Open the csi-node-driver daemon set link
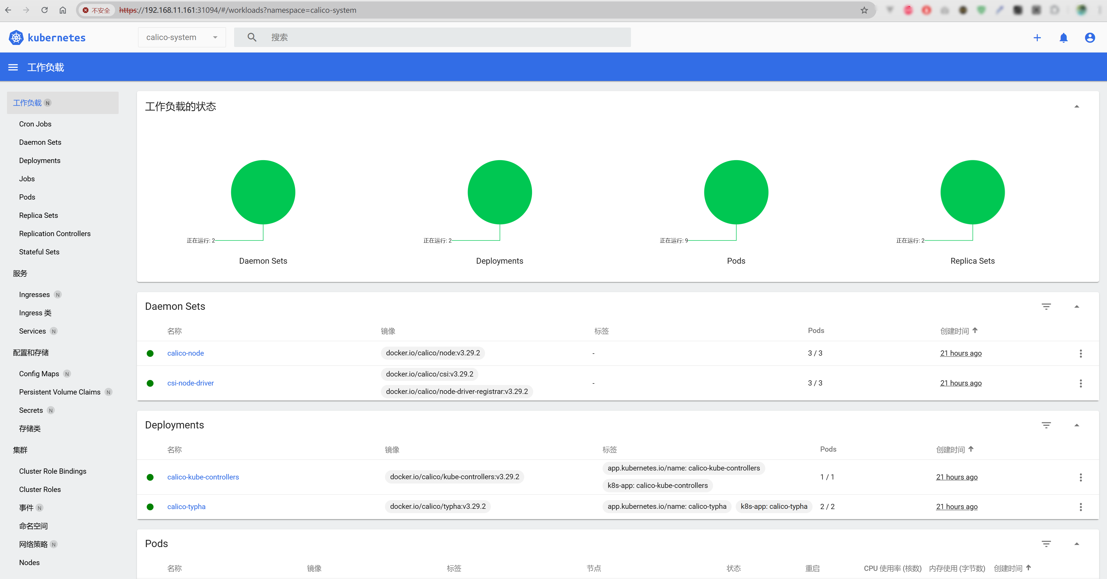 pos(190,383)
